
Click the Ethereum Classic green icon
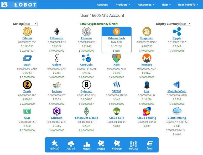click(x=86, y=111)
